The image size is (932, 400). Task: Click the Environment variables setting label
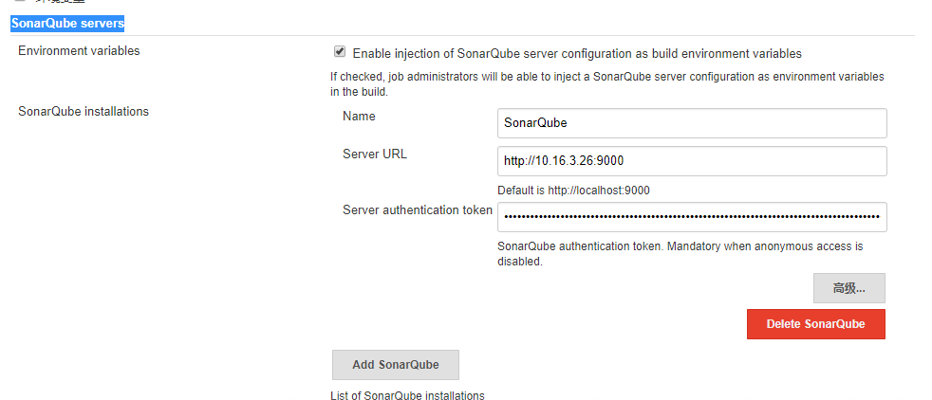pos(79,50)
